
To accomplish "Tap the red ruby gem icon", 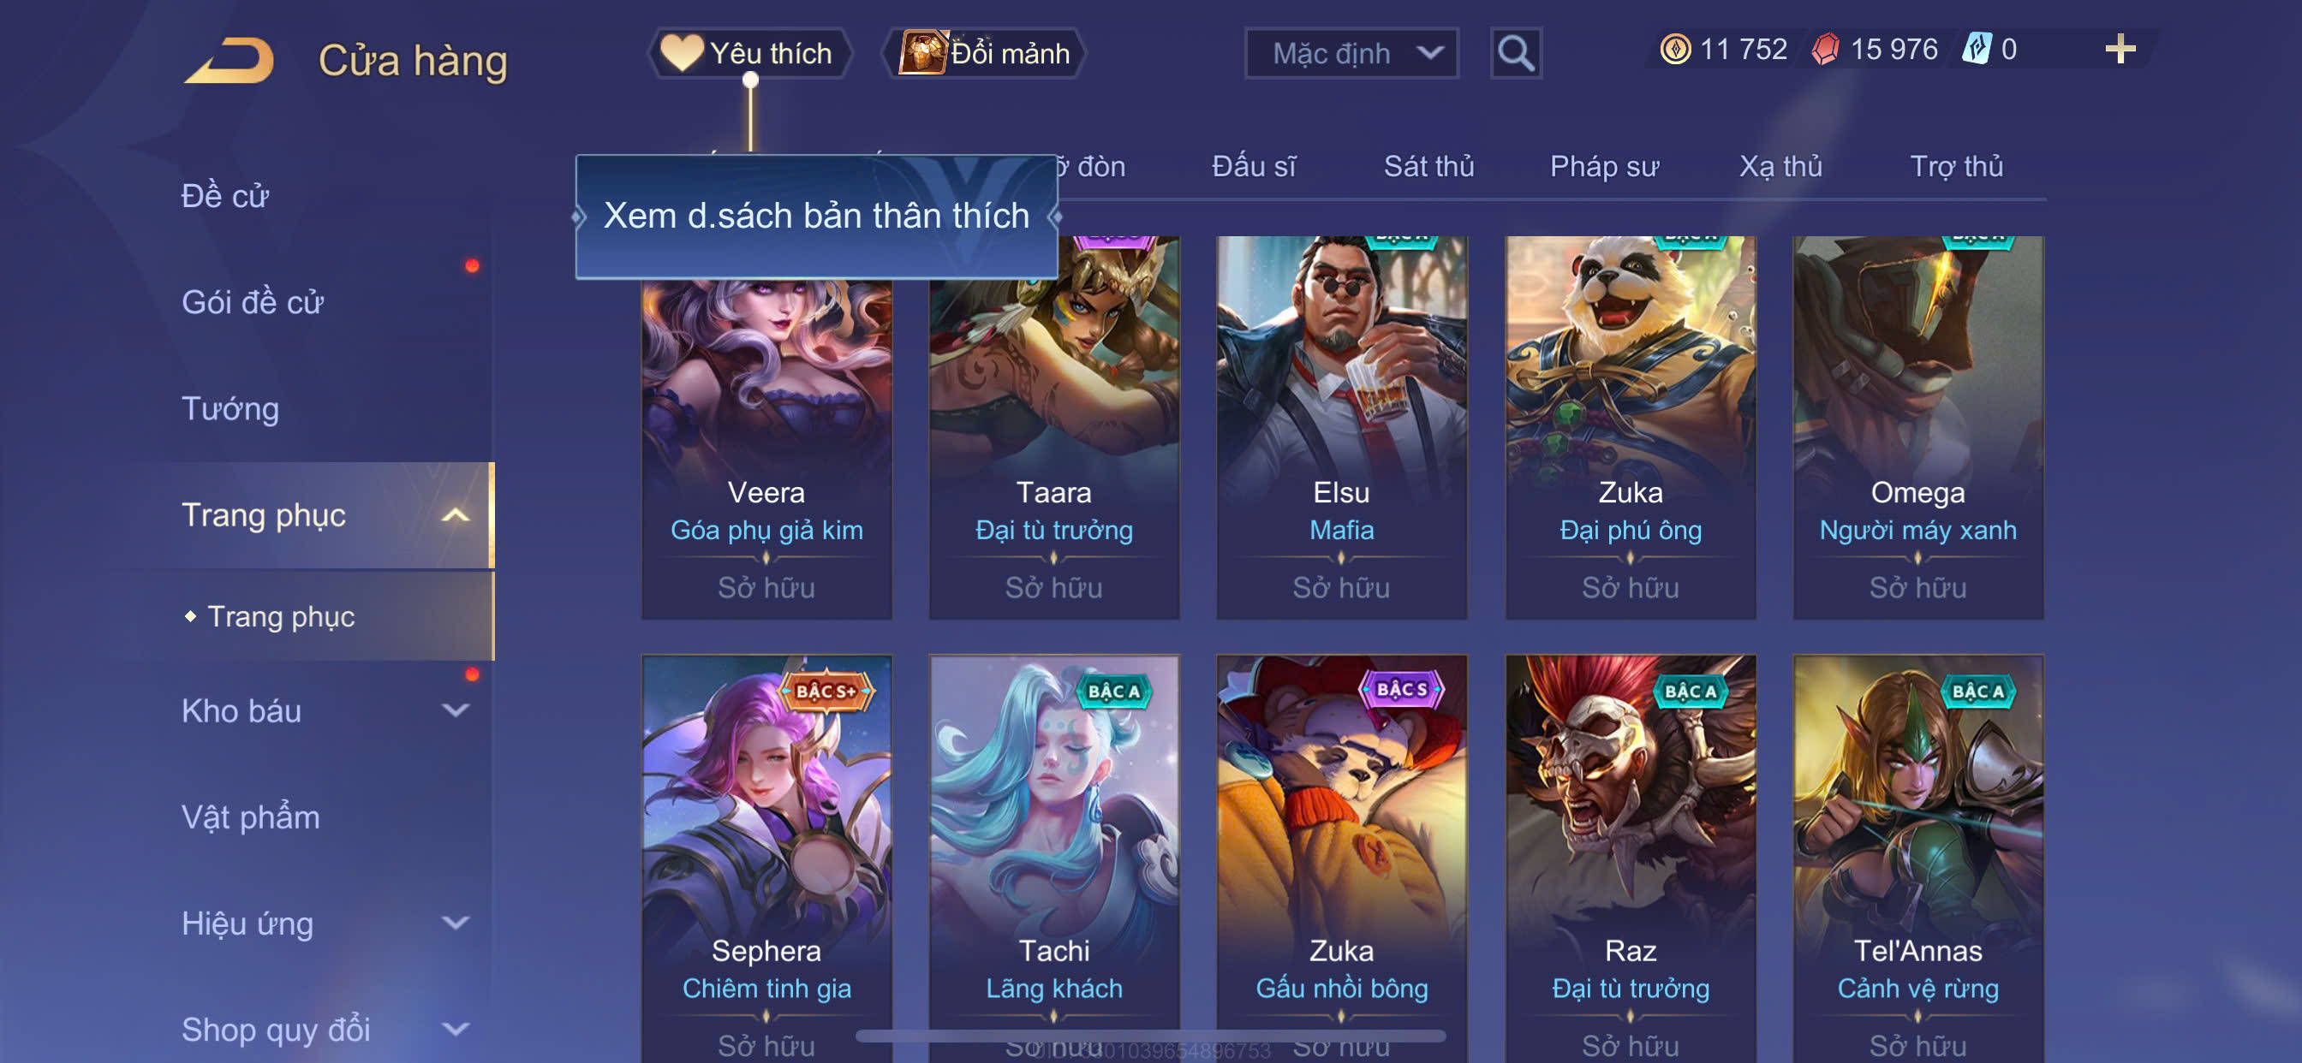I will tap(1826, 49).
